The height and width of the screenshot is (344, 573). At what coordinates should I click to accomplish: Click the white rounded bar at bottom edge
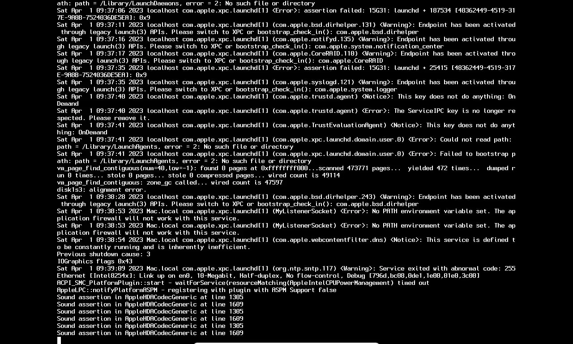(286, 343)
